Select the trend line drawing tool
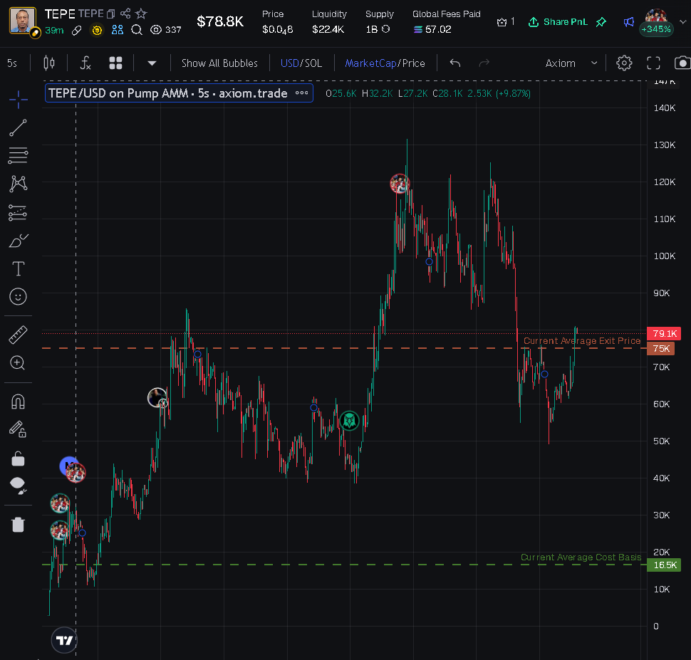 (x=18, y=127)
